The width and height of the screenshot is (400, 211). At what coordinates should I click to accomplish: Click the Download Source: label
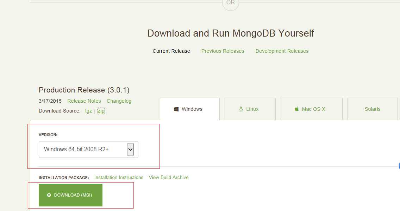coord(60,111)
